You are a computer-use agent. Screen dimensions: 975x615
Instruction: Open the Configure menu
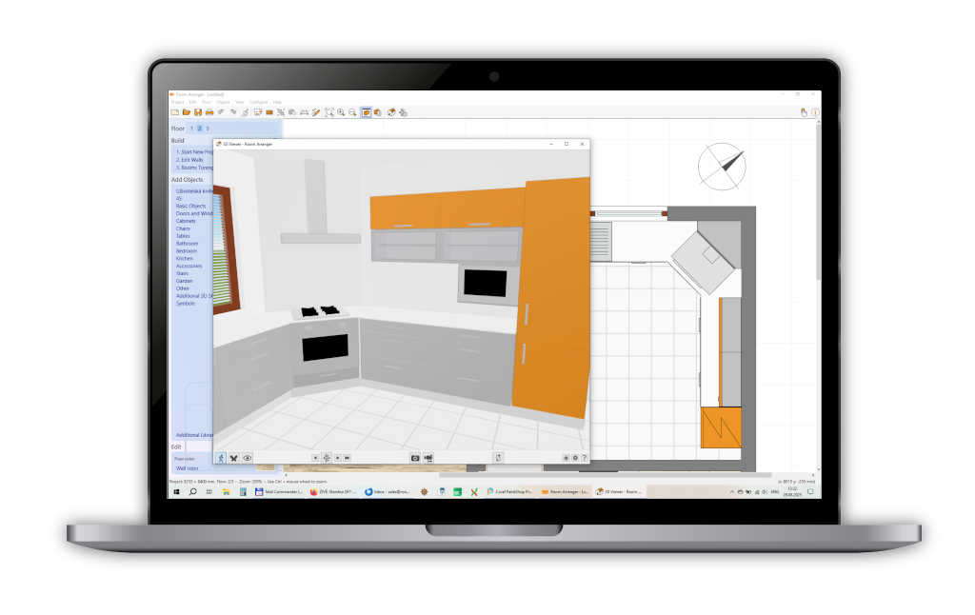[x=257, y=102]
